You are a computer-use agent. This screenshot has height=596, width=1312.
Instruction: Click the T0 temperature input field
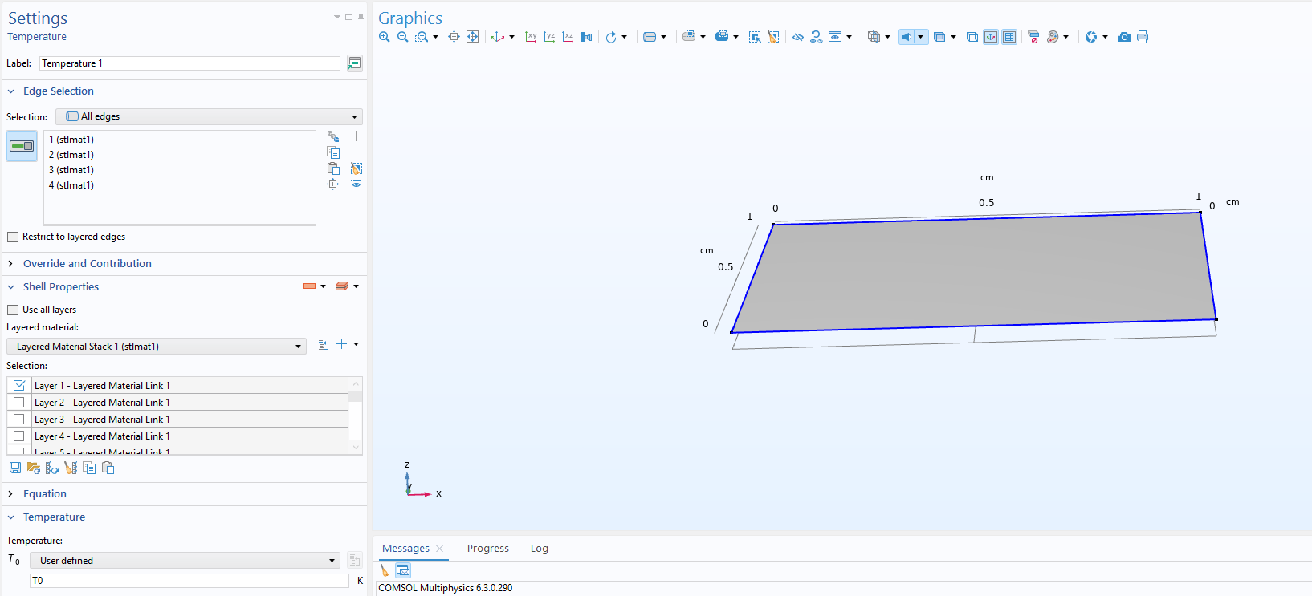(189, 581)
